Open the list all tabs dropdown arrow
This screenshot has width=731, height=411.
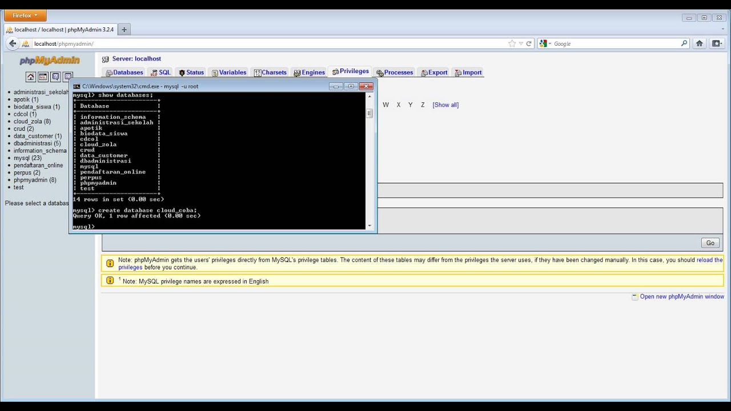click(x=723, y=30)
